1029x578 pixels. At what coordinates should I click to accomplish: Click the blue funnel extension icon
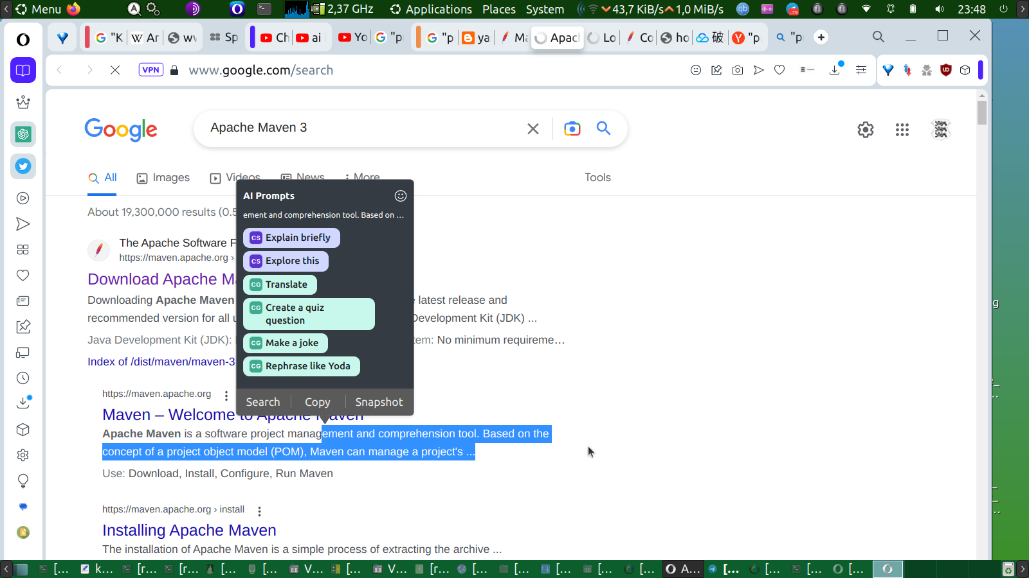click(x=888, y=70)
